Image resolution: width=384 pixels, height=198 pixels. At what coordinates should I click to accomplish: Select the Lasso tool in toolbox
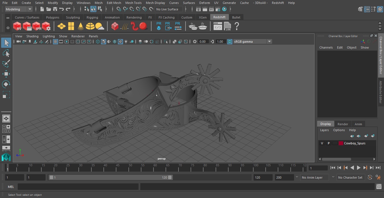pyautogui.click(x=6, y=53)
